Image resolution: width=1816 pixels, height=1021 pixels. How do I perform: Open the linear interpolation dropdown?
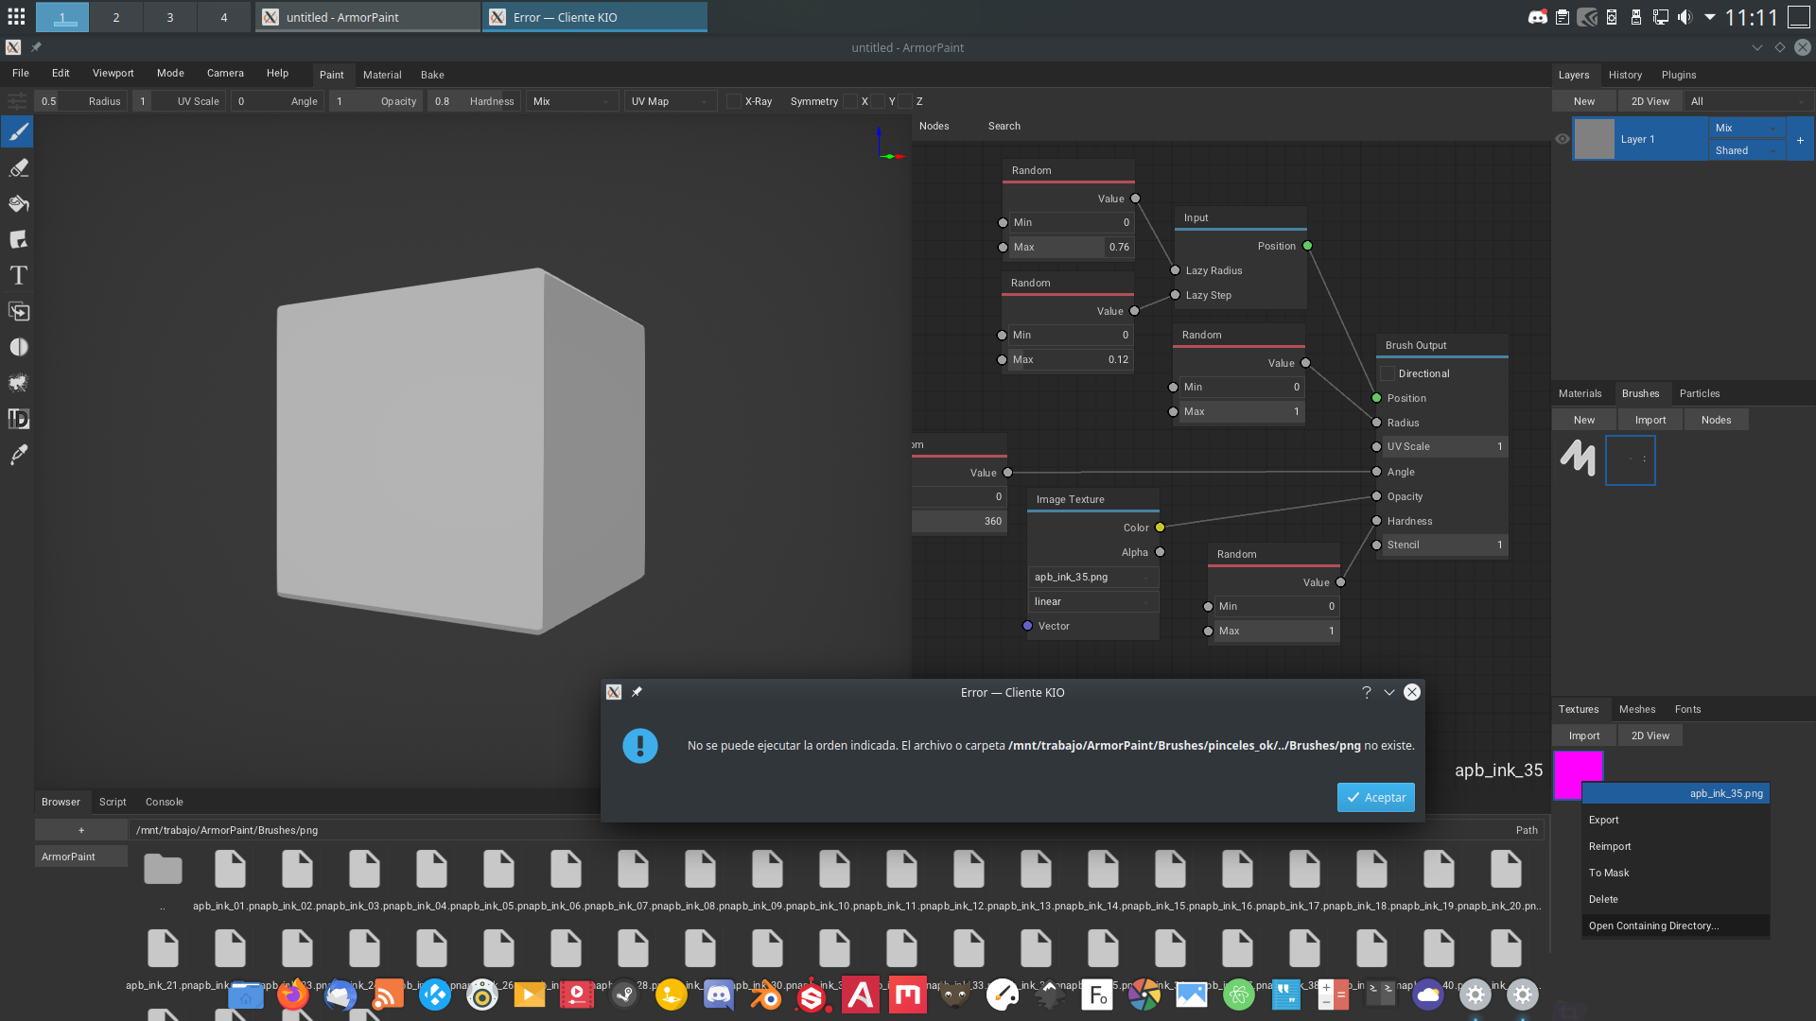click(x=1092, y=601)
